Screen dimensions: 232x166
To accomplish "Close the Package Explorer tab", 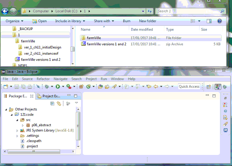I will pos(32,96).
